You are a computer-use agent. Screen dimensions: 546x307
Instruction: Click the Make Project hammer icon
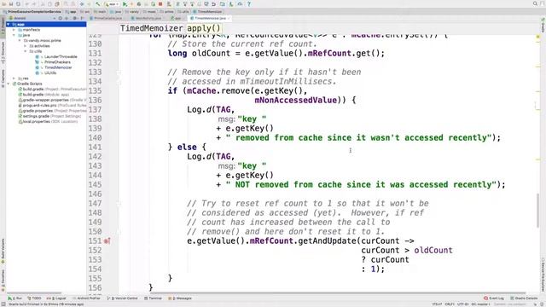point(98,4)
